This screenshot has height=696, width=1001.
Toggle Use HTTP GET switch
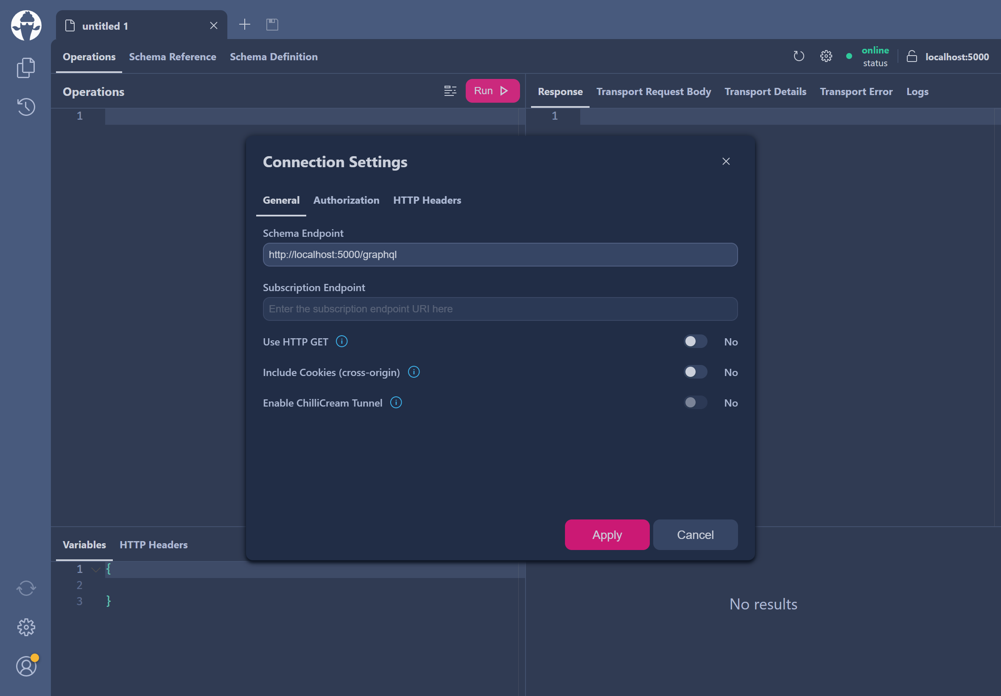[695, 342]
